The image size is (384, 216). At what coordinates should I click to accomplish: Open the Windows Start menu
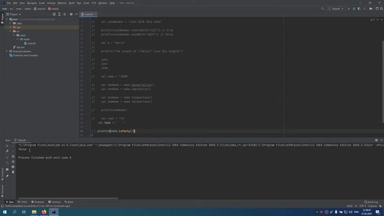coord(5,212)
